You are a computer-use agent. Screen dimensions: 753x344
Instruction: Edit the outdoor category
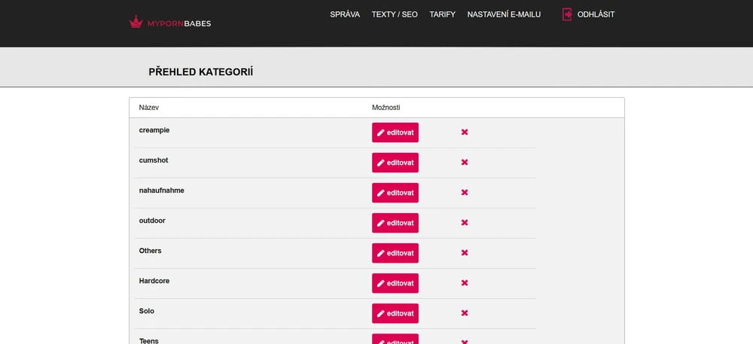395,223
